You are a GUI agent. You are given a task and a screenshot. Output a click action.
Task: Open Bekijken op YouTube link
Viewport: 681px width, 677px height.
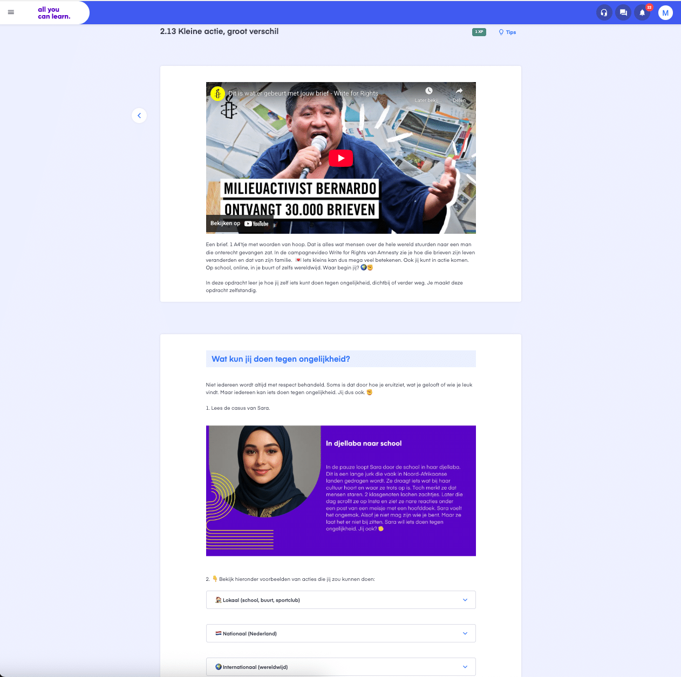tap(240, 224)
